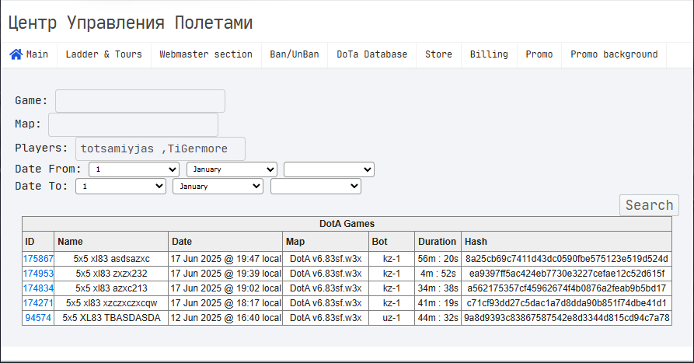This screenshot has width=694, height=363.
Task: Click the Name column header
Action: pos(111,242)
